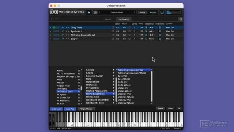Click the Default Multi name field
This screenshot has width=234, height=132.
click(x=117, y=12)
